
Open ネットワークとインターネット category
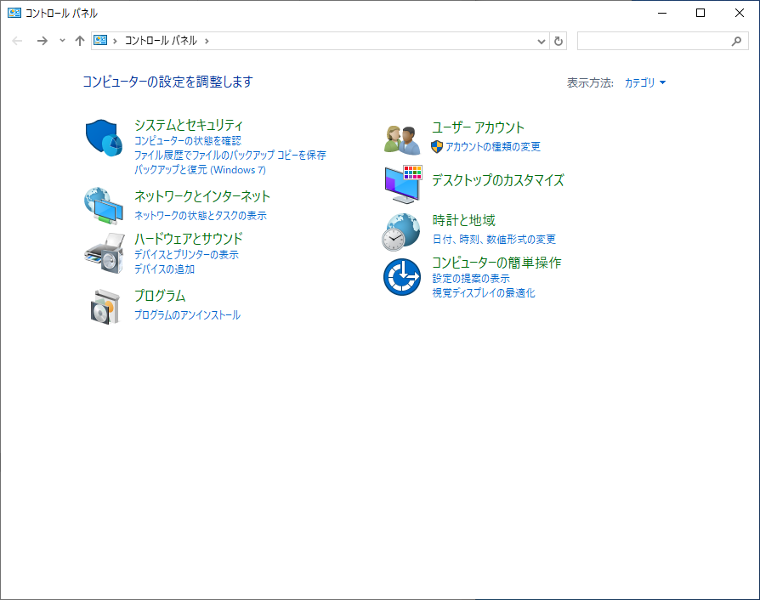coord(202,196)
